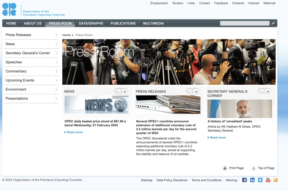Click the site search input field
288x191 pixels.
coord(245,23)
